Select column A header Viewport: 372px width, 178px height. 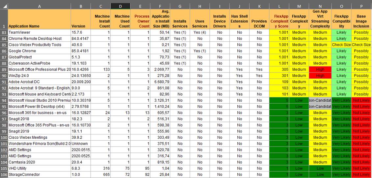pyautogui.click(x=39, y=6)
